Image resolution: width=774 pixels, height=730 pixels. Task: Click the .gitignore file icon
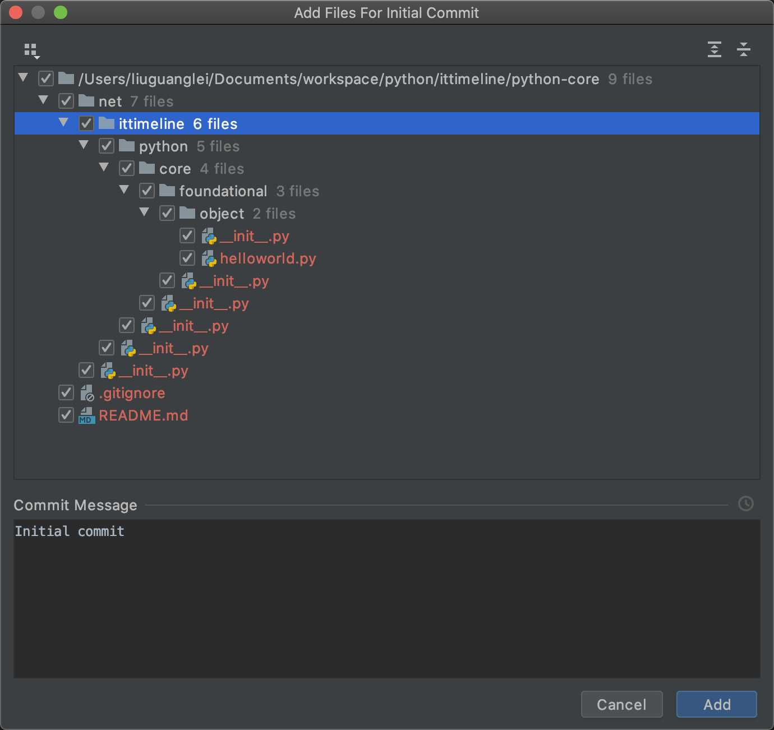pyautogui.click(x=87, y=393)
